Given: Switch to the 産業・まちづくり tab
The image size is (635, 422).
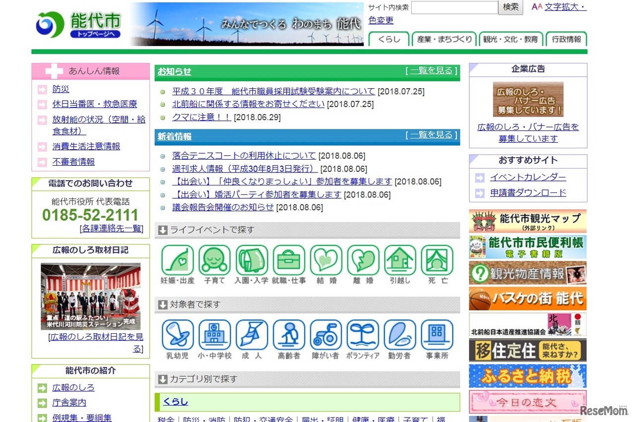Looking at the screenshot, I should [x=444, y=39].
